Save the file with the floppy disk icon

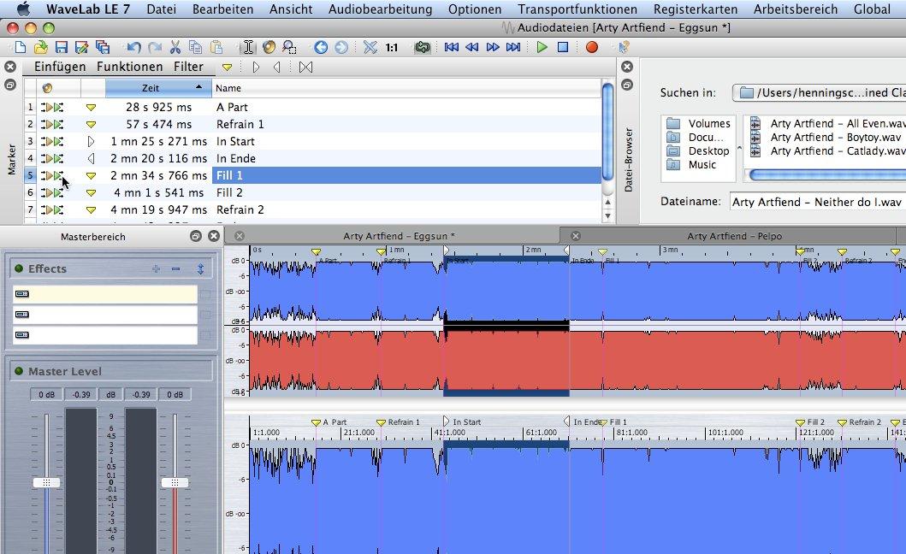(62, 47)
